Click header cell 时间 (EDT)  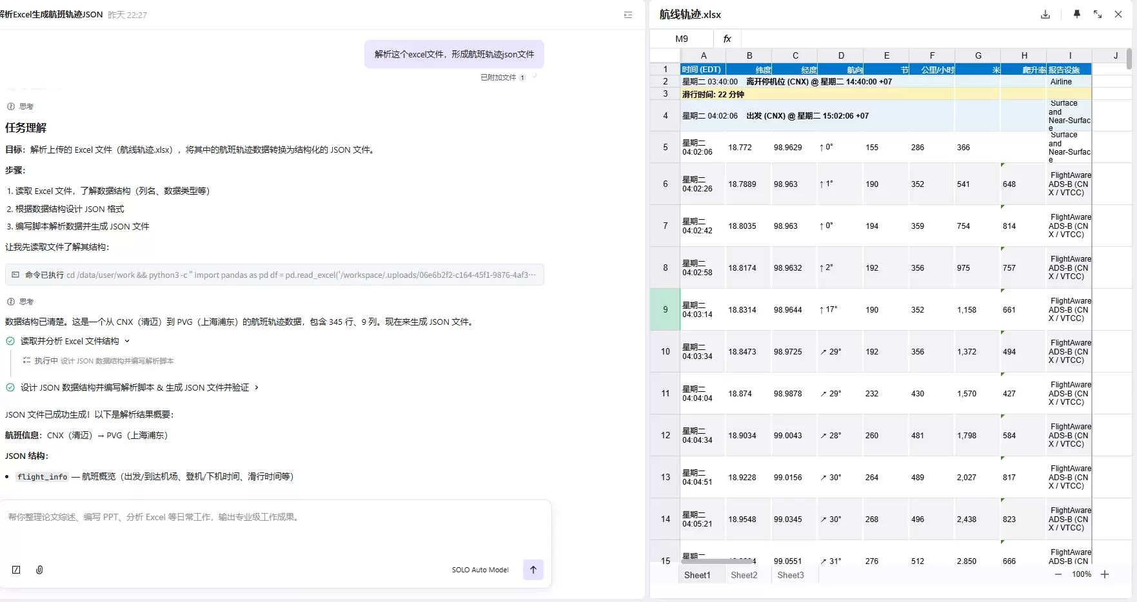coord(703,69)
